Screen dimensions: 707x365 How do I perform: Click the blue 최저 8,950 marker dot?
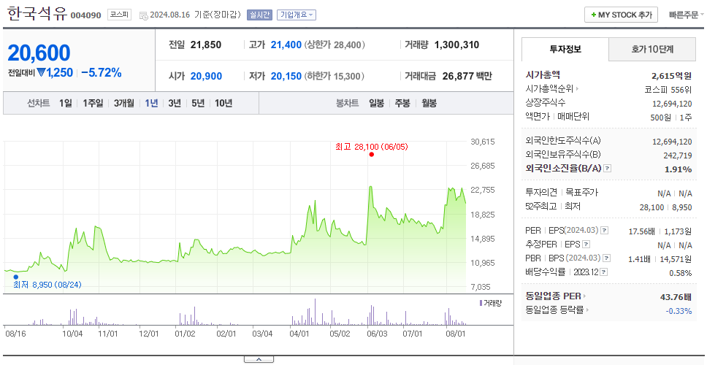(x=16, y=277)
